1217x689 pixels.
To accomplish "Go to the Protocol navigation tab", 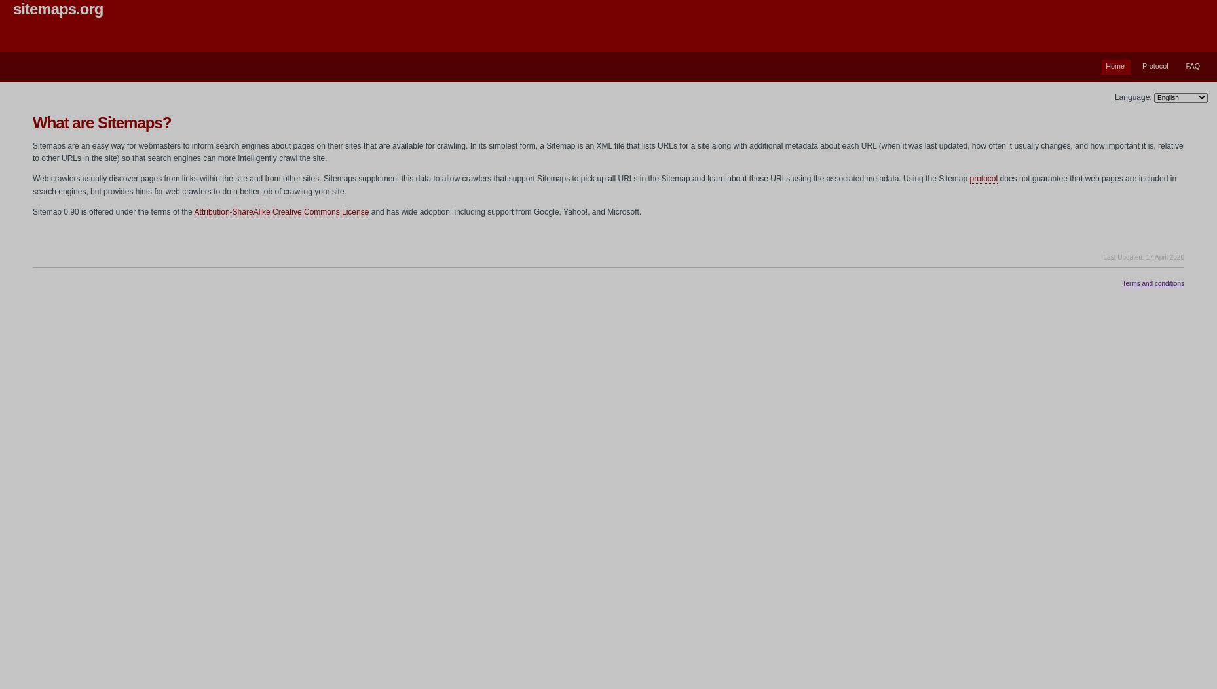I will [1155, 67].
